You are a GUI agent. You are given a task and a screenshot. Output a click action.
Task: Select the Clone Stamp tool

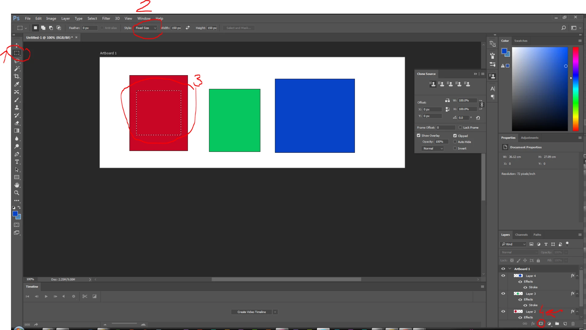click(x=17, y=108)
